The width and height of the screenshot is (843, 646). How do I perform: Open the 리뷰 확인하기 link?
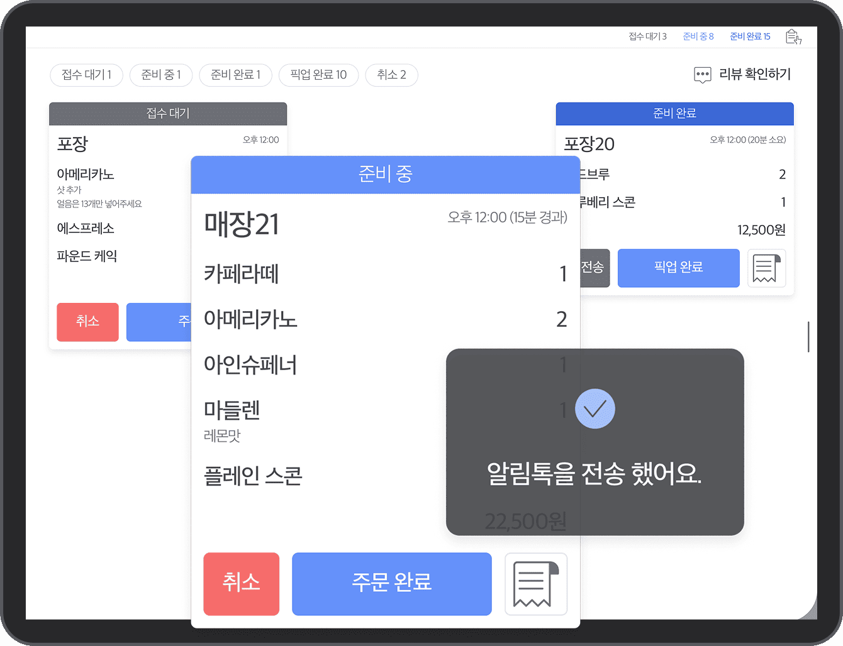pos(754,74)
